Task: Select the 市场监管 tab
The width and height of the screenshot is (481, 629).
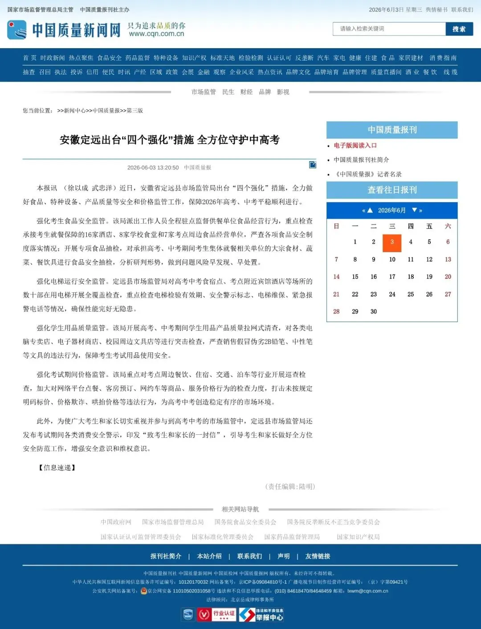Action: pyautogui.click(x=204, y=92)
